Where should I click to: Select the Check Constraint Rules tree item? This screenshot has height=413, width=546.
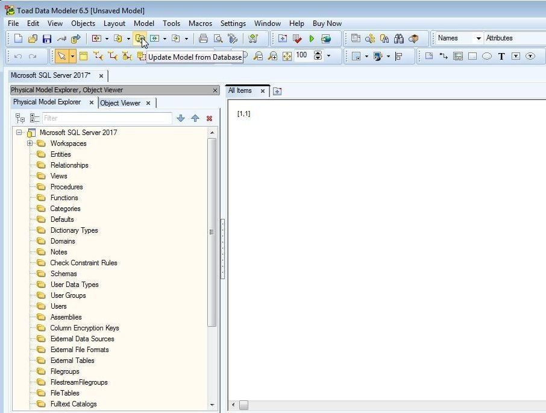(x=84, y=263)
